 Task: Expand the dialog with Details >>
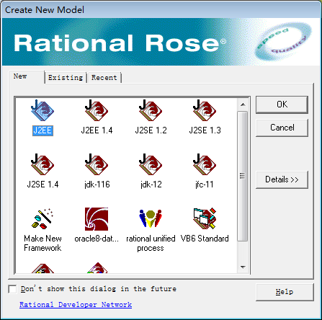pyautogui.click(x=282, y=179)
